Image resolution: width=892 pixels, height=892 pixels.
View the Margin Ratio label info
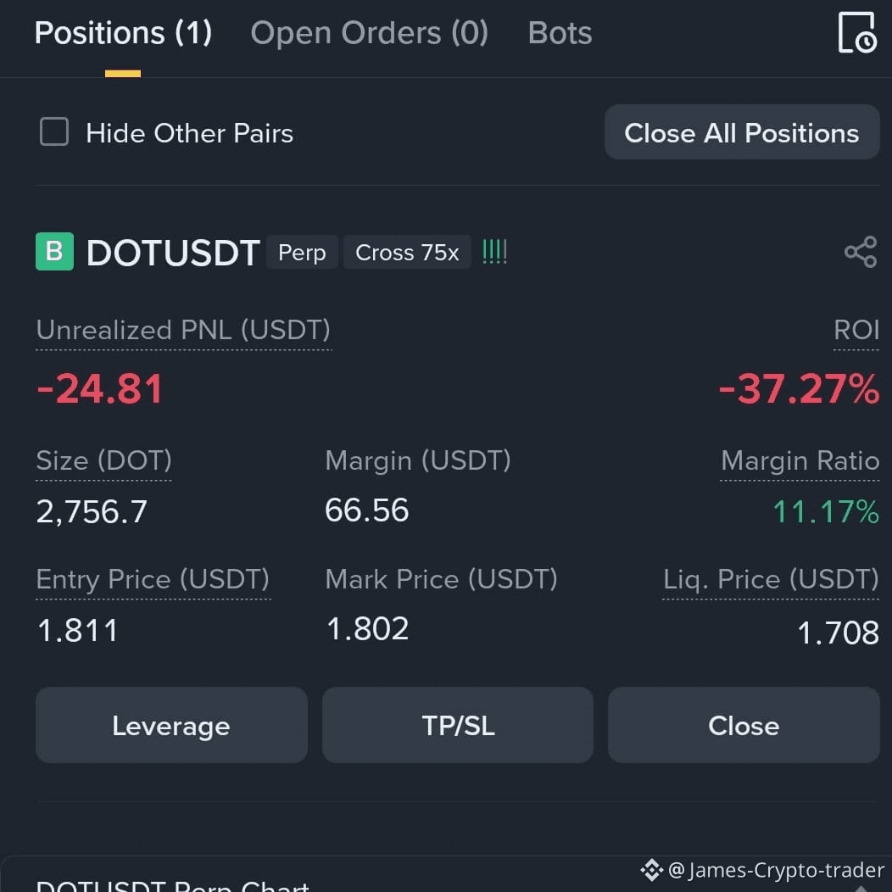[x=800, y=460]
